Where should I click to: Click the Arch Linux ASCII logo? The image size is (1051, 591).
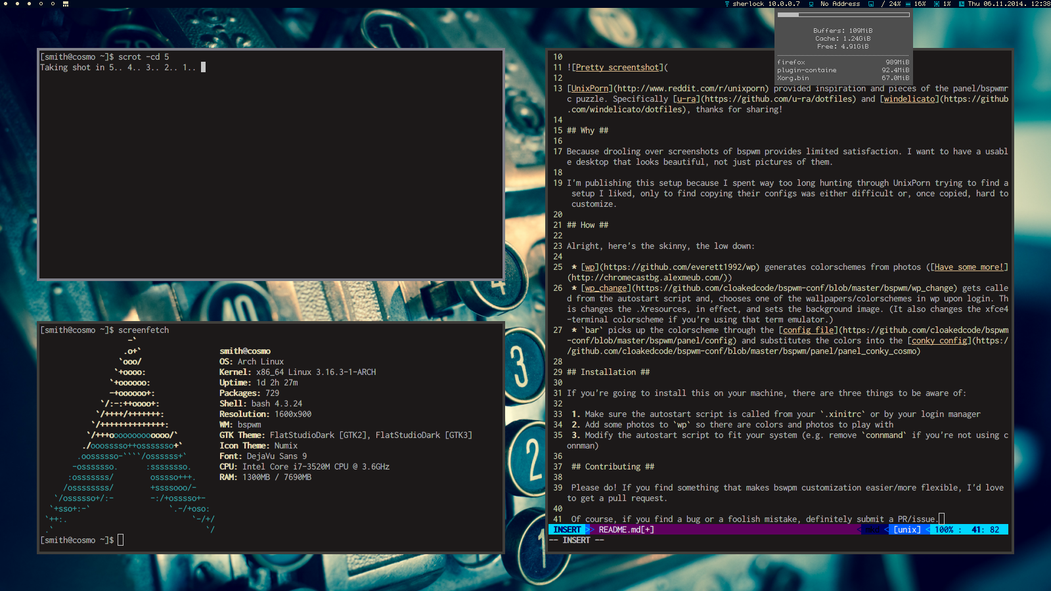click(130, 435)
